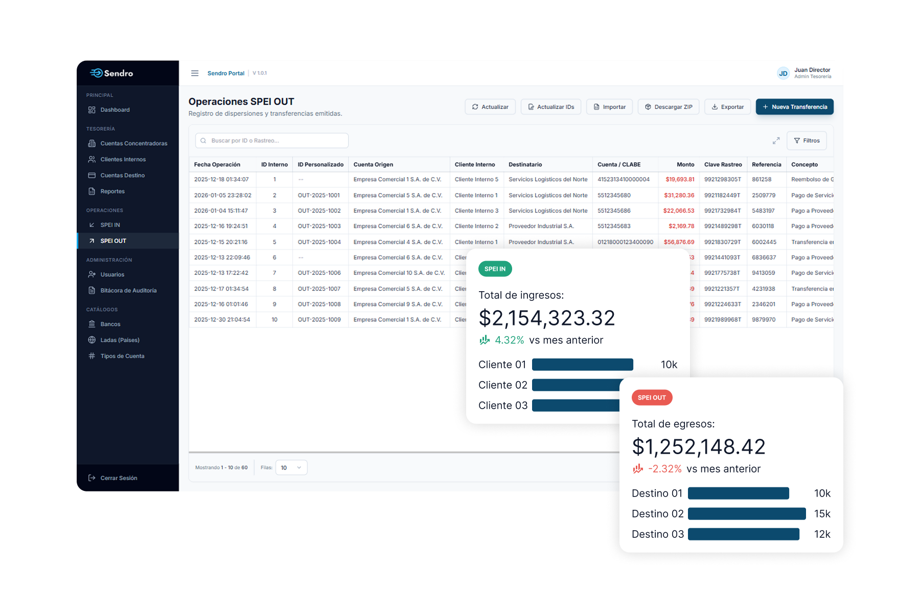
Task: Click the Descargar ZIP button
Action: coord(668,107)
